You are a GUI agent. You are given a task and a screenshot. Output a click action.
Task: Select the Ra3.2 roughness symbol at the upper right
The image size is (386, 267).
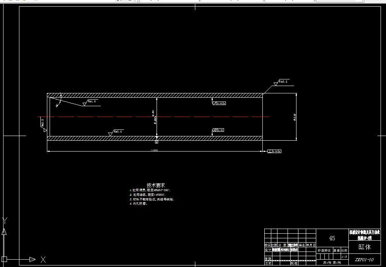click(281, 83)
